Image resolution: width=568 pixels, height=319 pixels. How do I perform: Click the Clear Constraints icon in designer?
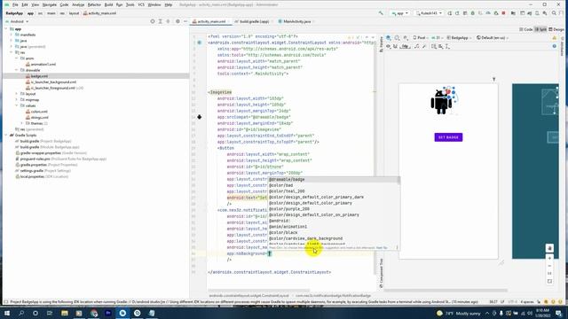click(416, 46)
